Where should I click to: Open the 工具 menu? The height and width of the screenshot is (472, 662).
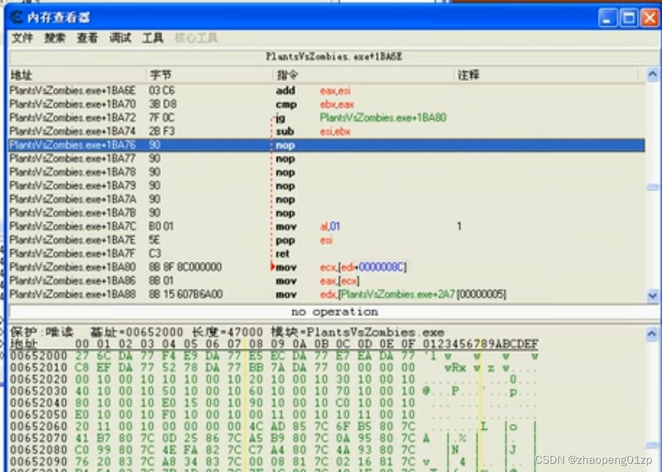pyautogui.click(x=153, y=38)
